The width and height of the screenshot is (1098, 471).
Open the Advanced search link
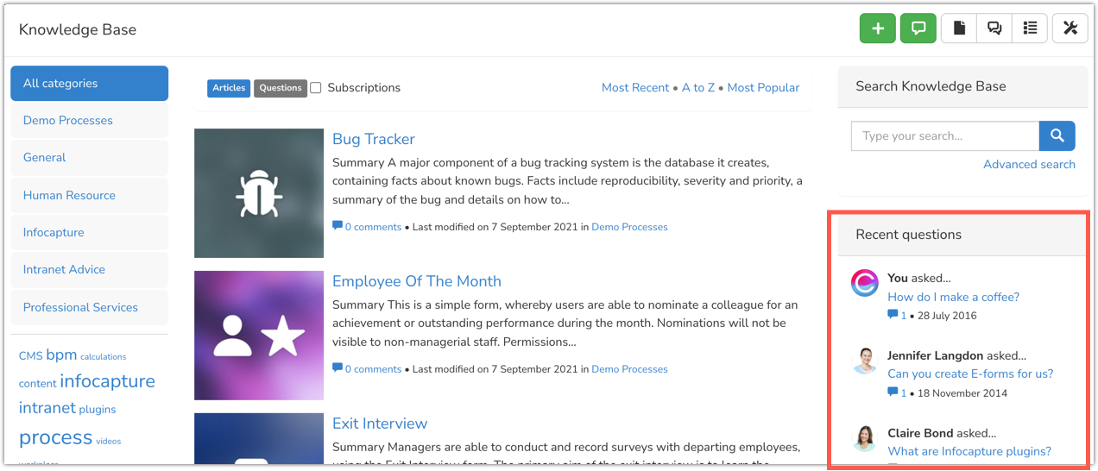[1029, 164]
